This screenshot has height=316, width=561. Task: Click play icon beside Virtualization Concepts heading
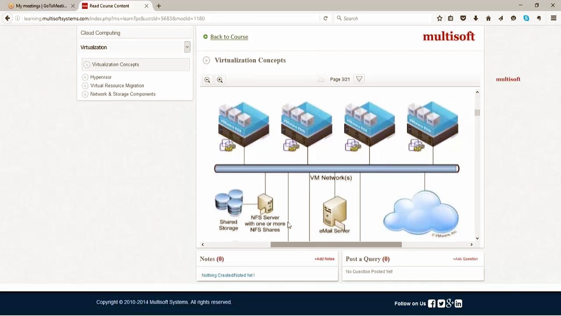pos(206,60)
